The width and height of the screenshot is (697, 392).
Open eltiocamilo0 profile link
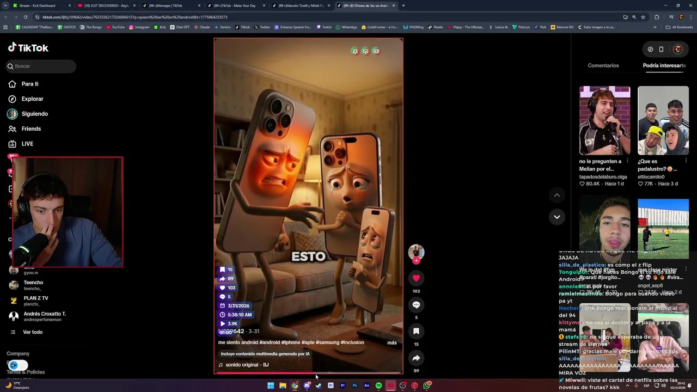pyautogui.click(x=651, y=177)
